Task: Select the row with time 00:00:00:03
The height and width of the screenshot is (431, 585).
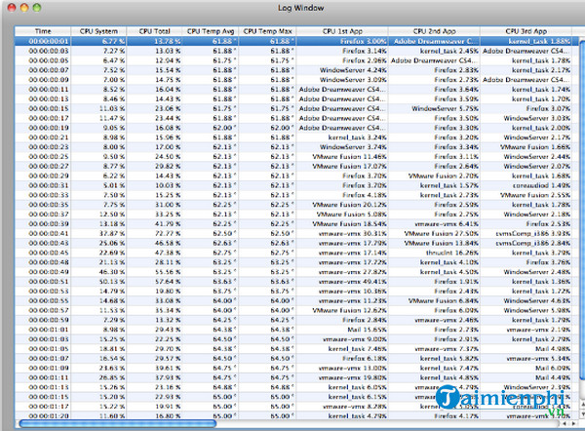Action: 296,51
